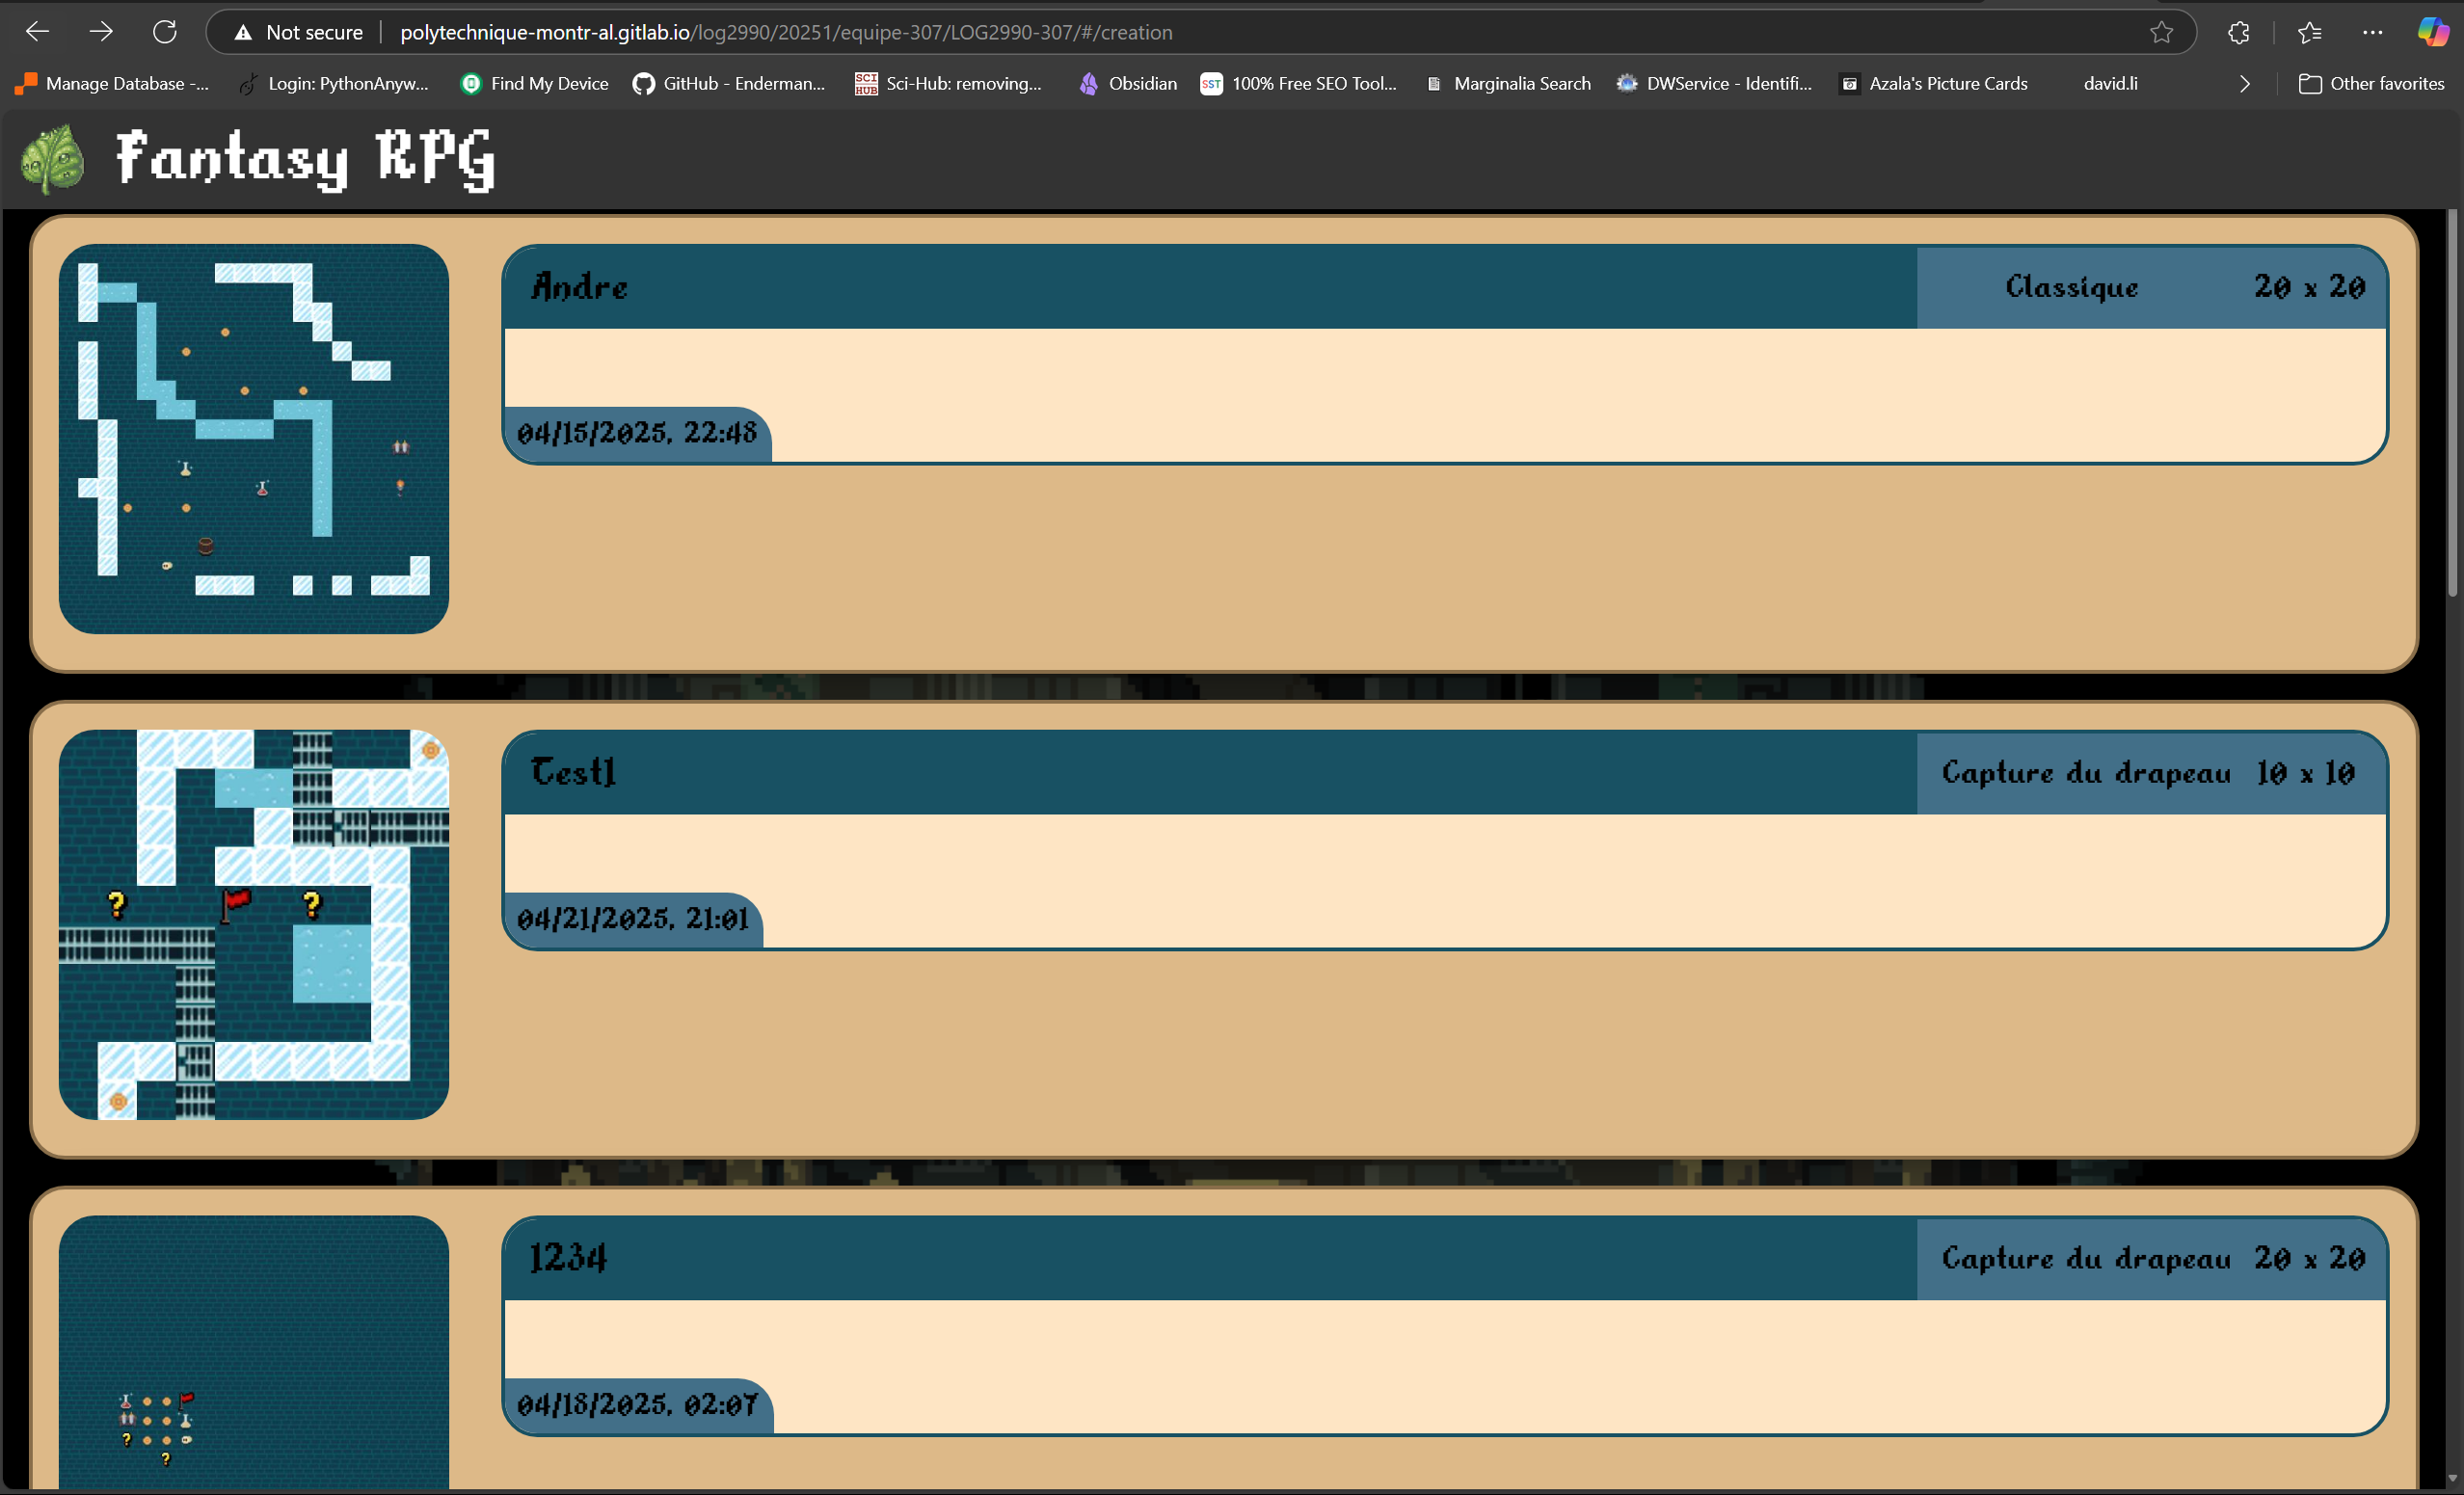Open browser settings three-dots menu

click(2372, 32)
